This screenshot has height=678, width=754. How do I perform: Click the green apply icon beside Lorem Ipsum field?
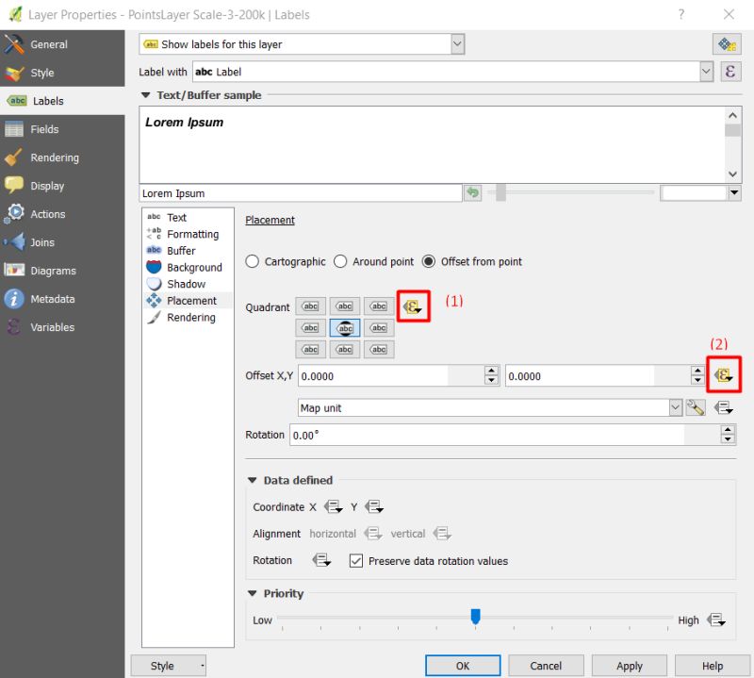(x=471, y=192)
